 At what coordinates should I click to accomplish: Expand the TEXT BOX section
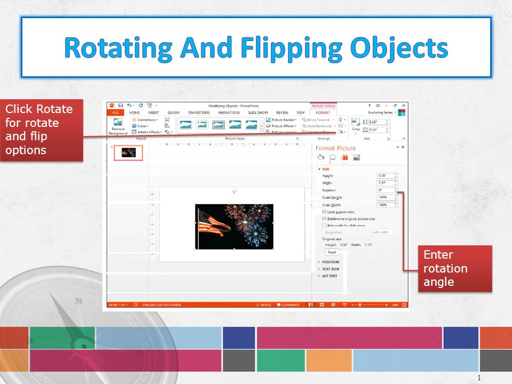tap(329, 269)
